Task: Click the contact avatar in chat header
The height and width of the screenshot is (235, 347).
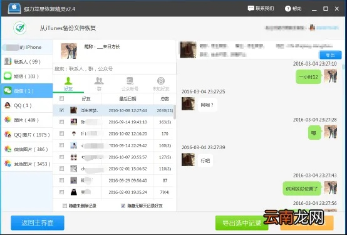Action: pos(188,50)
